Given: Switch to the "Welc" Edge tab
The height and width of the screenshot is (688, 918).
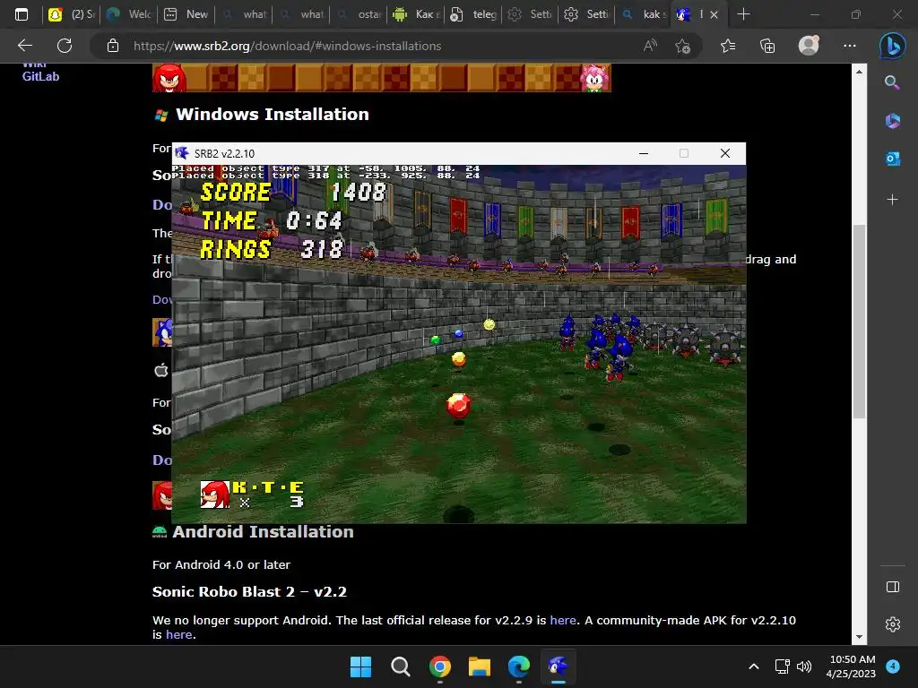Looking at the screenshot, I should (129, 14).
